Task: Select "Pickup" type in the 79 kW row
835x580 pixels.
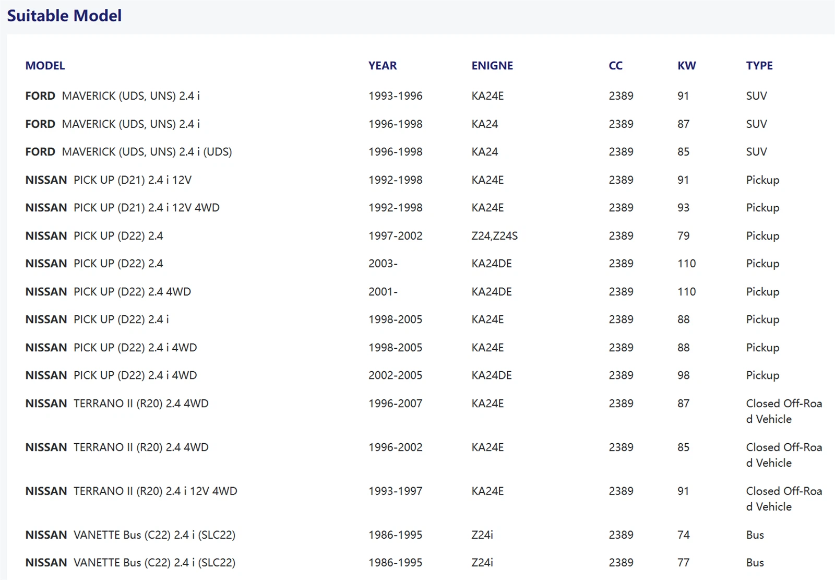Action: pos(763,236)
